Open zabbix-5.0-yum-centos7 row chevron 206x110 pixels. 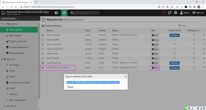click(x=204, y=67)
